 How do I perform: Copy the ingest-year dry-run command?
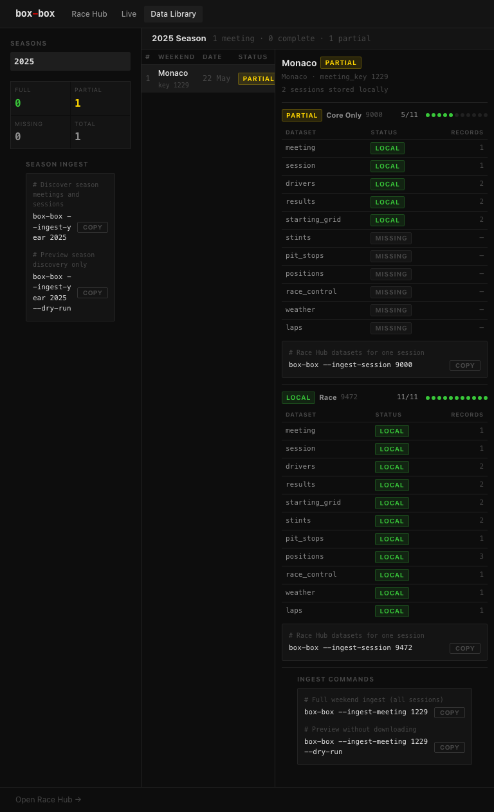pyautogui.click(x=93, y=293)
